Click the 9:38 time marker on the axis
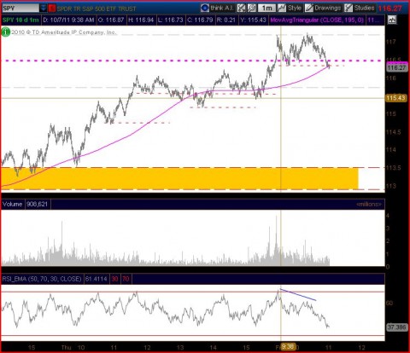The height and width of the screenshot is (353, 410). [288, 347]
